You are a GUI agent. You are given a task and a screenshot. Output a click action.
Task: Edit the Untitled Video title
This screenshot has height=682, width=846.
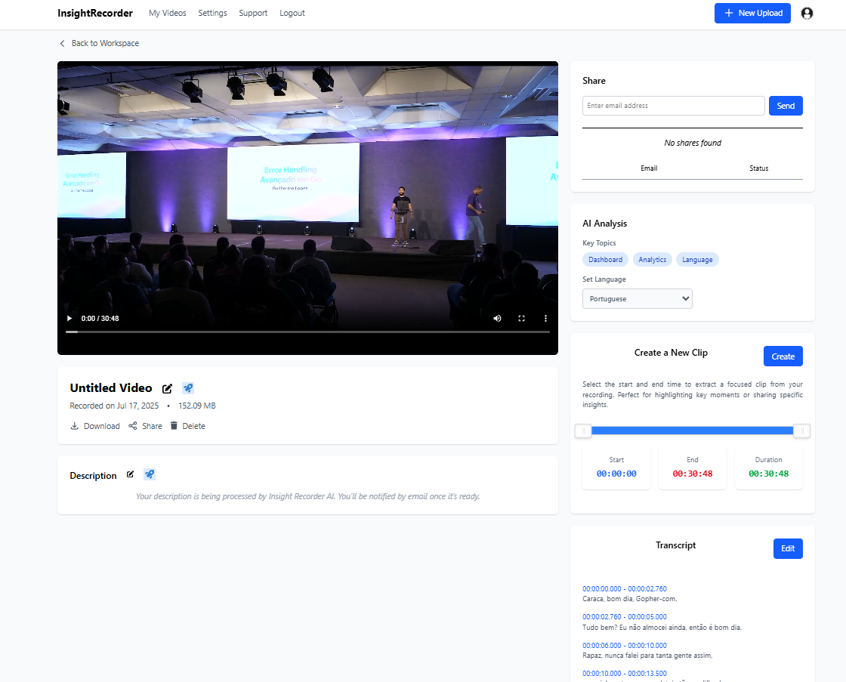point(167,388)
